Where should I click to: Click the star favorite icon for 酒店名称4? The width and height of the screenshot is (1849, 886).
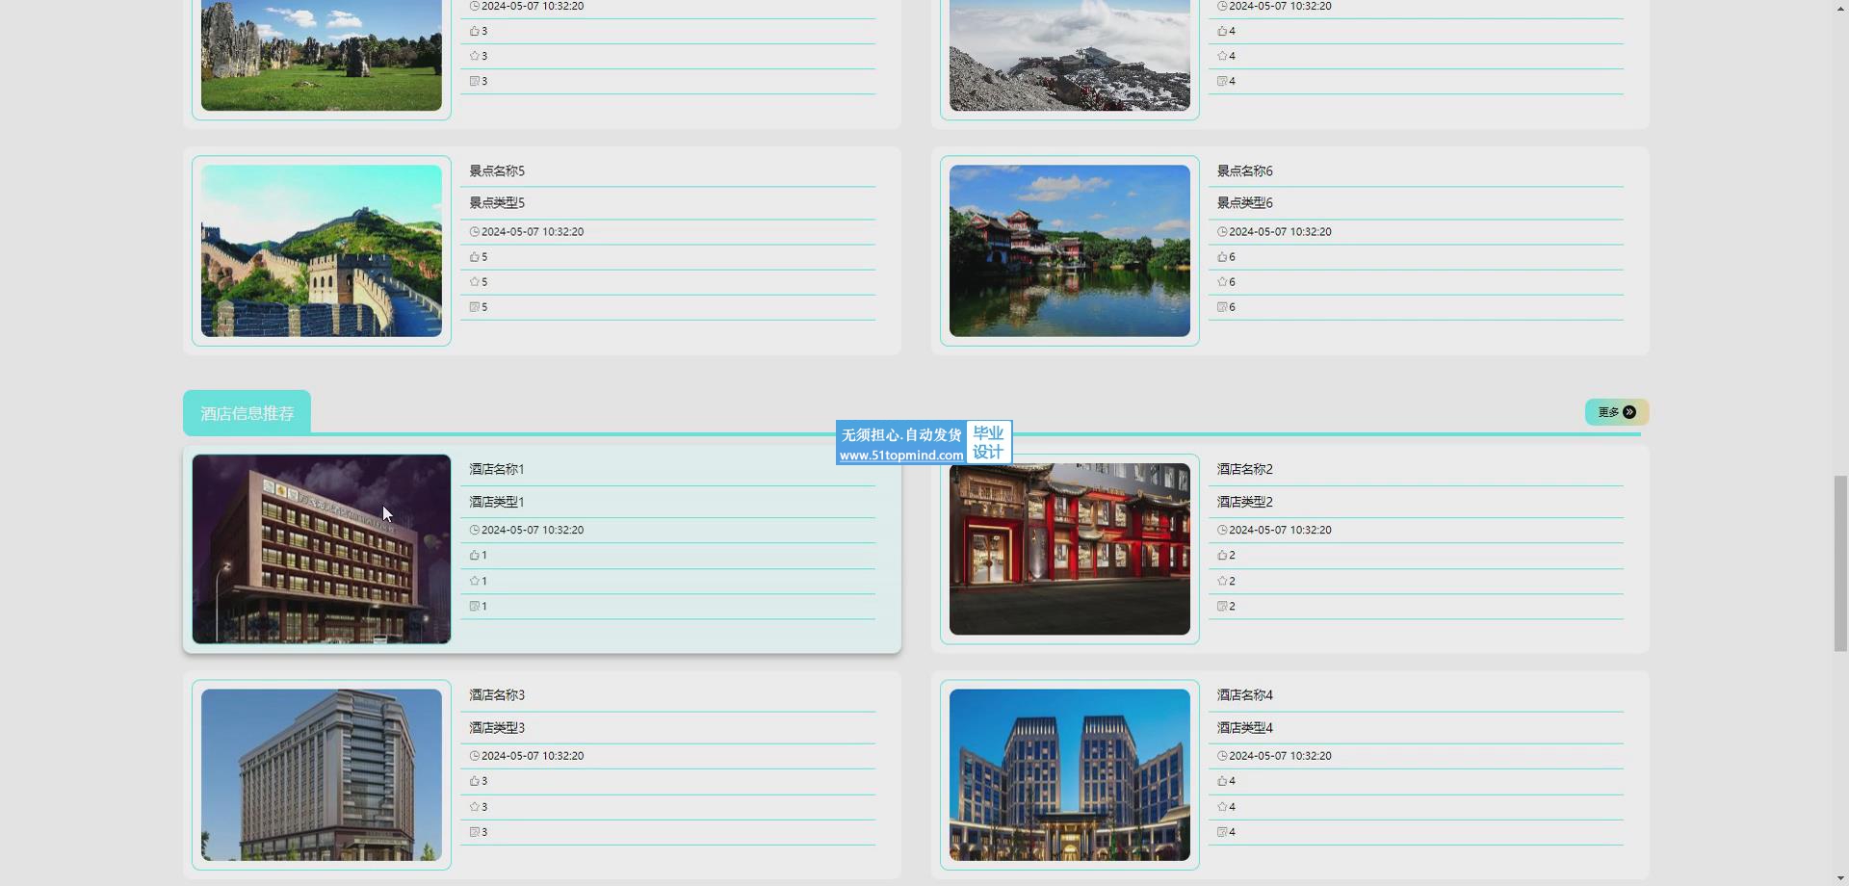1222,807
